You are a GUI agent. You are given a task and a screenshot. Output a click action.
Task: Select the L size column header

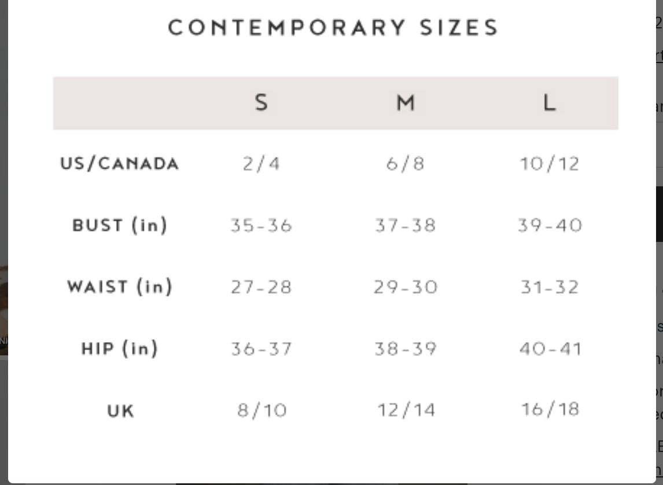[549, 103]
